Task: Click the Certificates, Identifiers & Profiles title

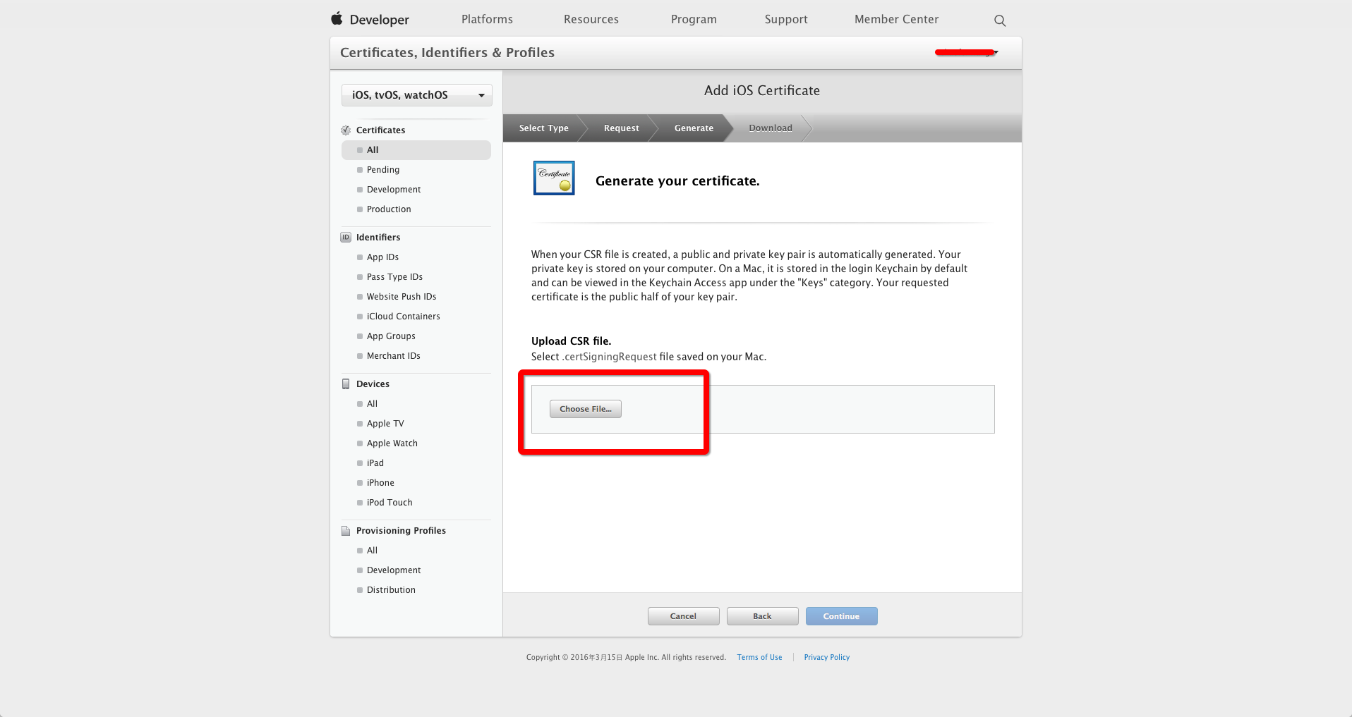Action: tap(447, 53)
